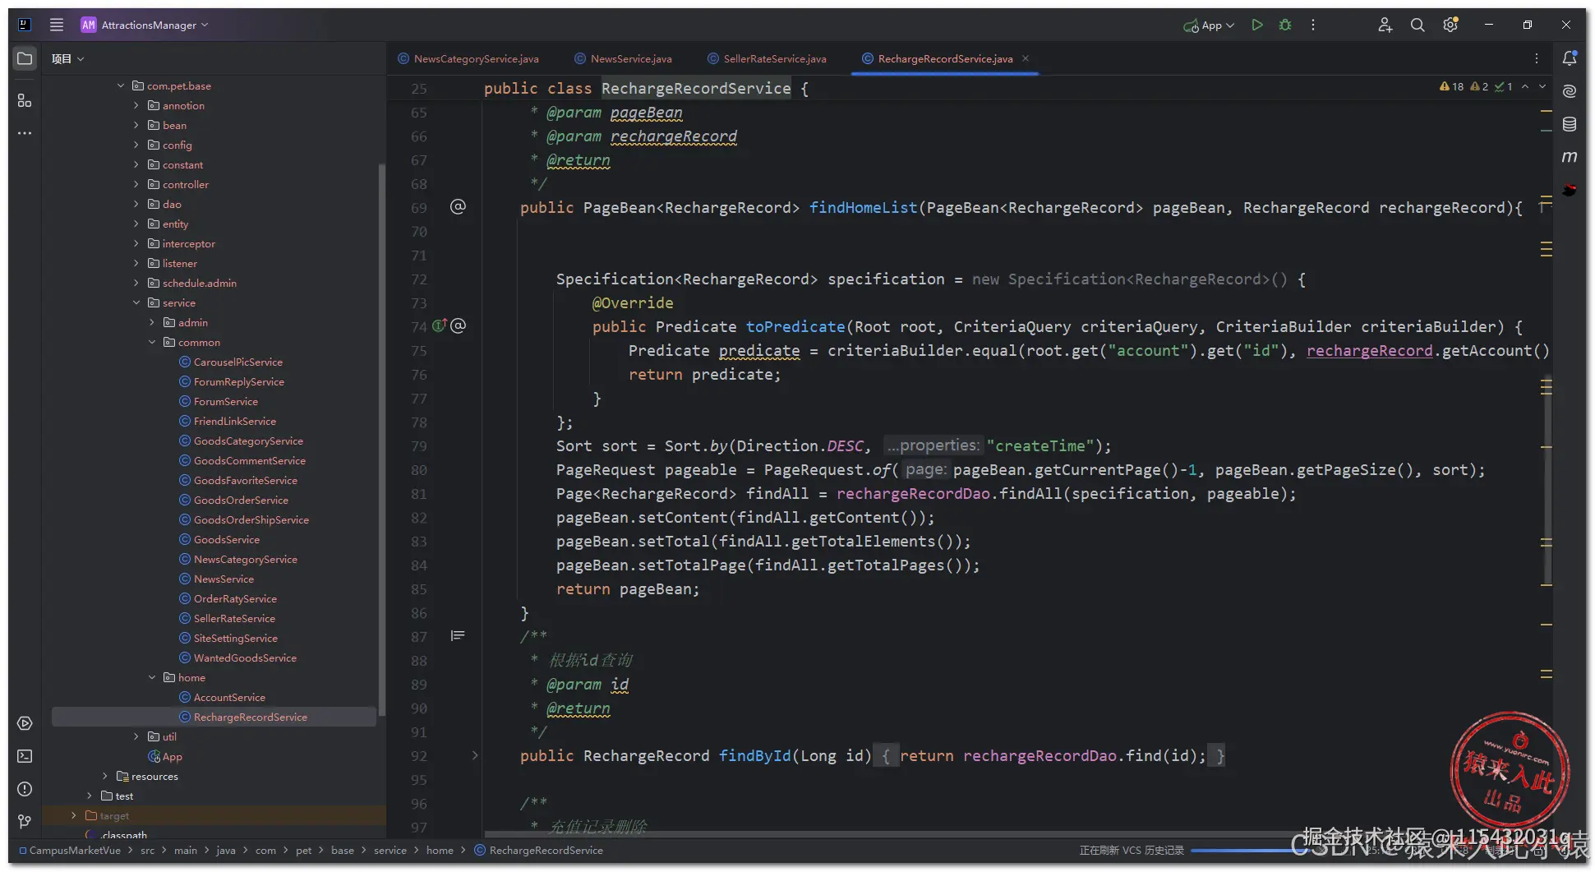
Task: Expand the resources folder
Action: coord(105,776)
